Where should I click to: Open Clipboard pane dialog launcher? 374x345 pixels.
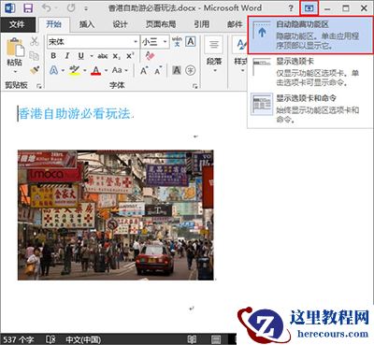click(39, 85)
